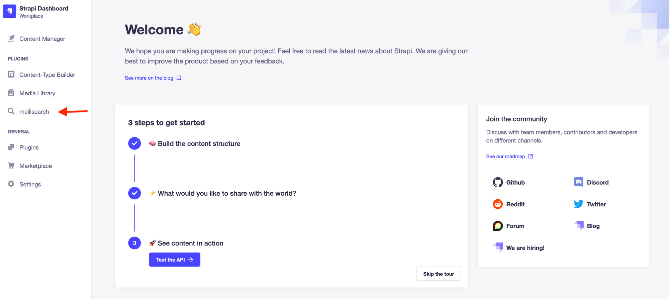Click the meilisearch magnifier icon
The width and height of the screenshot is (669, 299).
11,111
